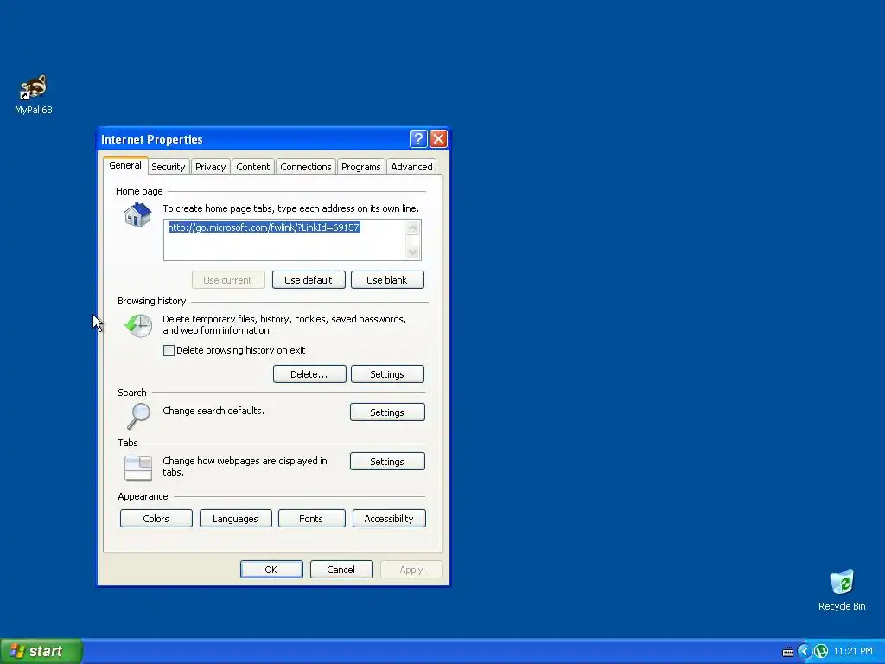The height and width of the screenshot is (664, 885).
Task: Open Search section Settings
Action: [x=387, y=412]
